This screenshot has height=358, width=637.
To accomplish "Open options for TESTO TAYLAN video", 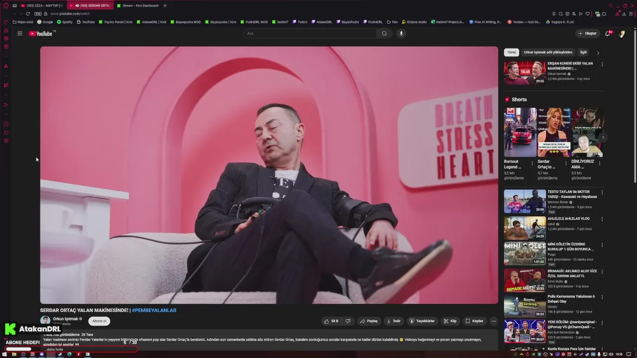I will (602, 192).
